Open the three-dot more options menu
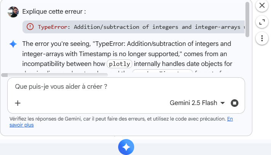Viewport: 271px width, 155px height. (x=261, y=38)
